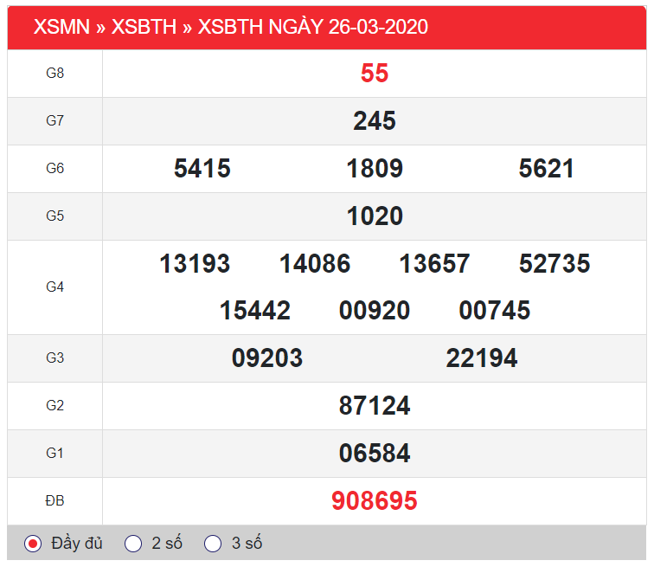
Task: Select the G7 result 245
Action: coord(375,121)
